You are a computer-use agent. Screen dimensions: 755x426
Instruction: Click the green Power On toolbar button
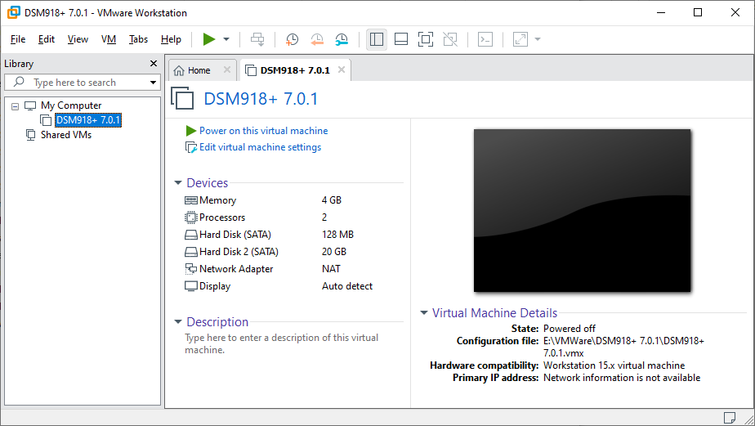pyautogui.click(x=209, y=39)
